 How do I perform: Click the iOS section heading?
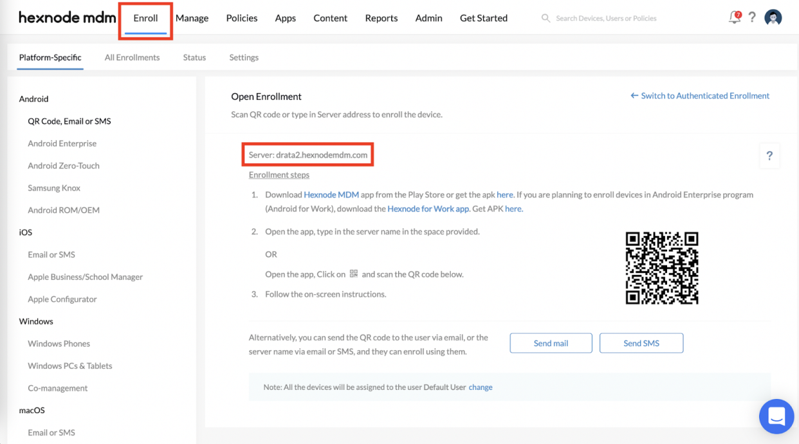pos(26,232)
